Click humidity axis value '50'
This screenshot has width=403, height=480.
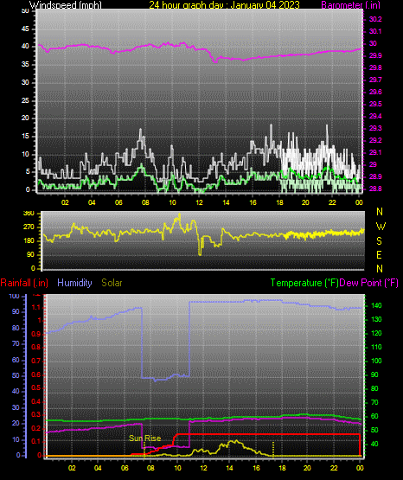(x=16, y=375)
